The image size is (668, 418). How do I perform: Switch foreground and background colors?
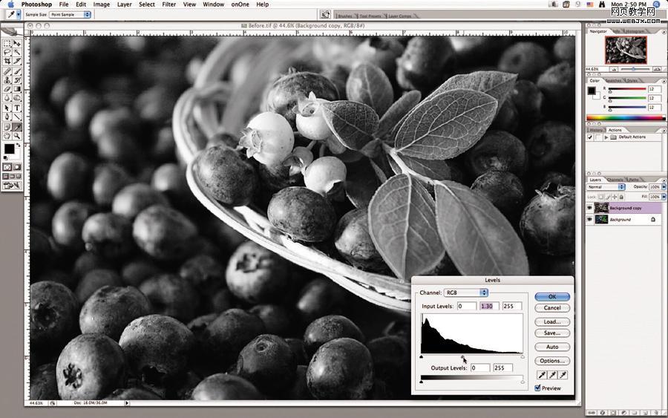point(19,145)
